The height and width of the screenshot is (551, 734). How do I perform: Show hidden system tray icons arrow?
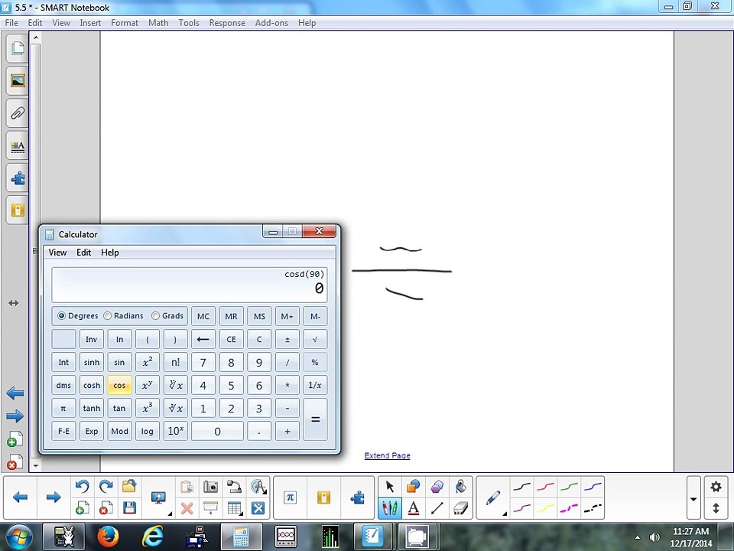click(x=637, y=537)
